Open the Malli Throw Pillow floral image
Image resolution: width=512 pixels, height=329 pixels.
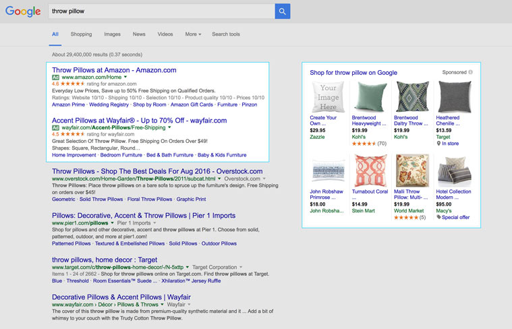(412, 171)
